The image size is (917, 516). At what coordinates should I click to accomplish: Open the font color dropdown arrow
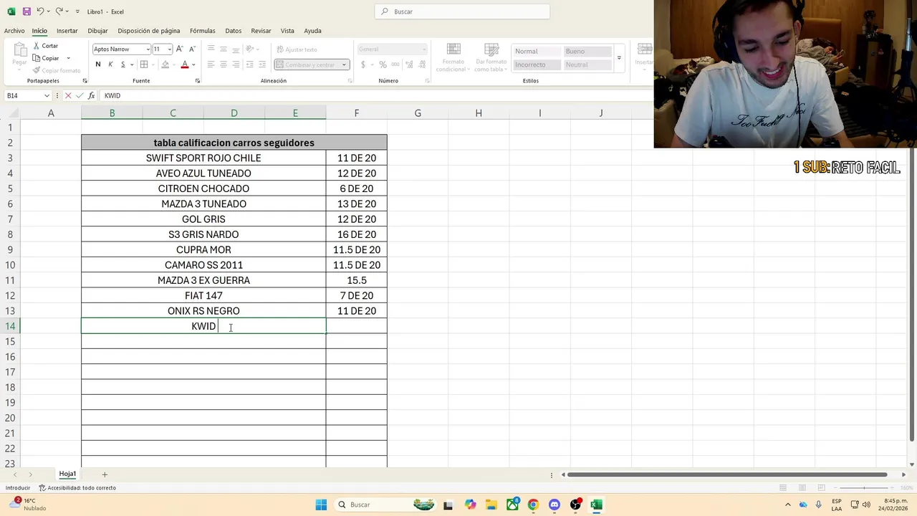pyautogui.click(x=195, y=64)
